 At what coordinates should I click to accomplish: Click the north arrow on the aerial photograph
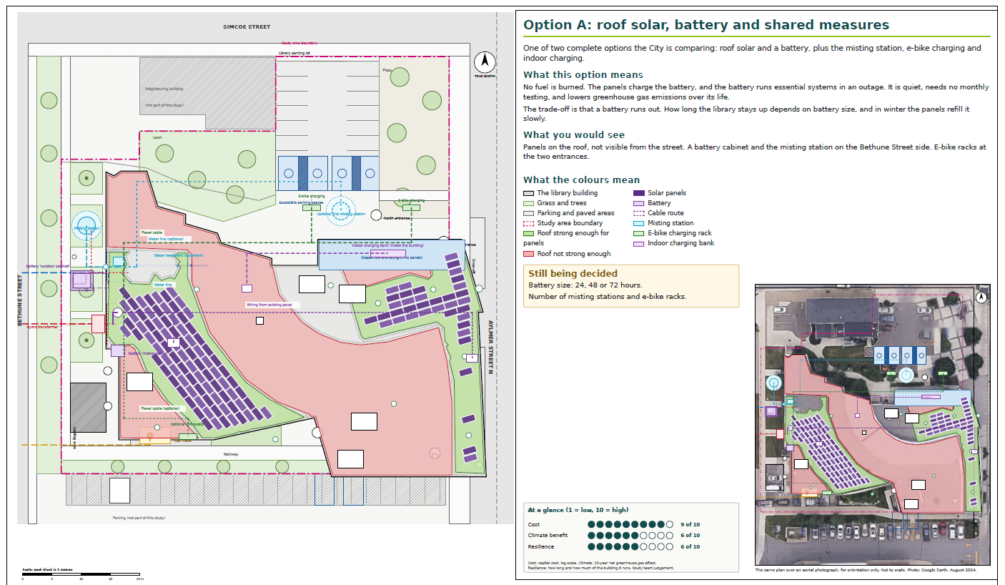[981, 298]
